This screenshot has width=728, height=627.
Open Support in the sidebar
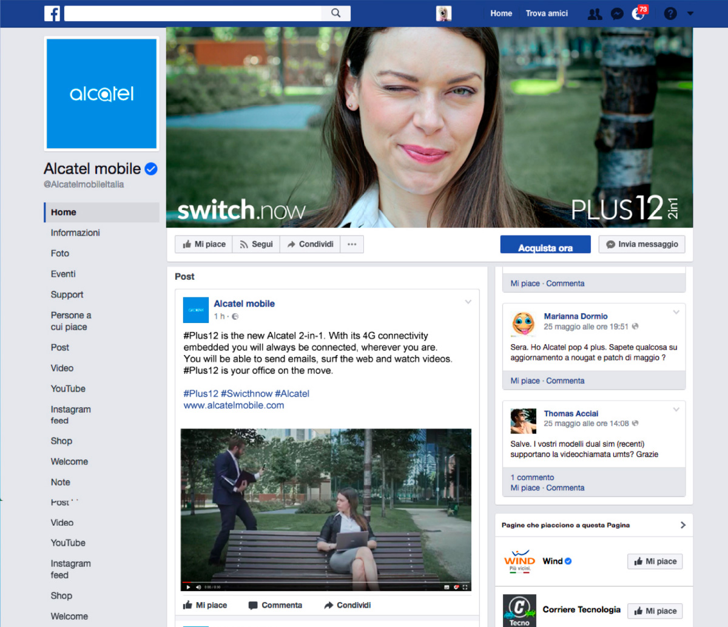pos(67,295)
